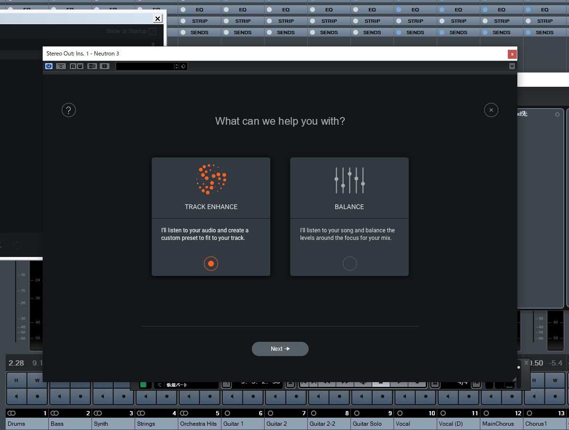Click the bypass icon next to the plugin power button
Image resolution: width=569 pixels, height=430 pixels.
click(61, 66)
